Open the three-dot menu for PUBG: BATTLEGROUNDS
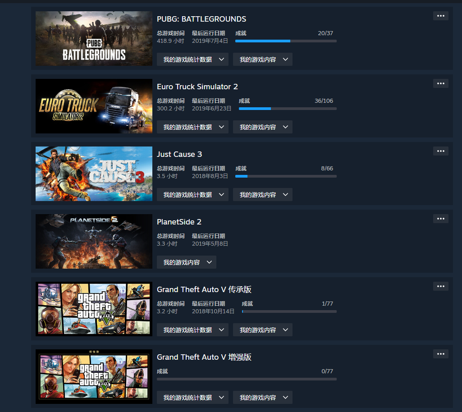The image size is (462, 412). 440,16
